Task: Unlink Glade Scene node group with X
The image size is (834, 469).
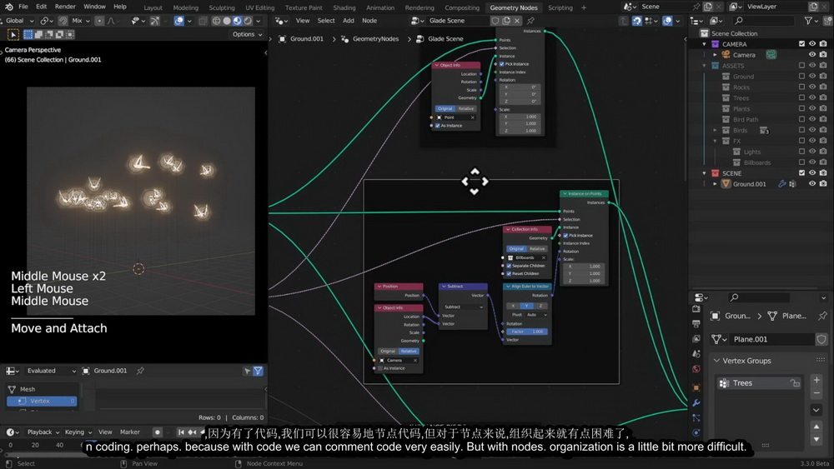Action: 516,21
